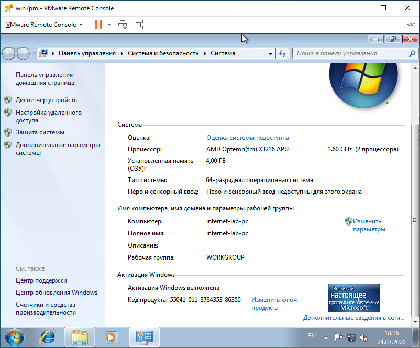Open the Windows Start menu
Screen dimensions: 420x348
click(15, 338)
